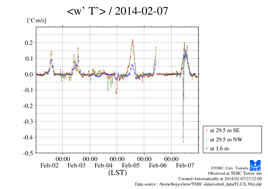Click legend entry 'at 29.5 m NW'
Screen dimensions: 268x189
tap(226, 139)
